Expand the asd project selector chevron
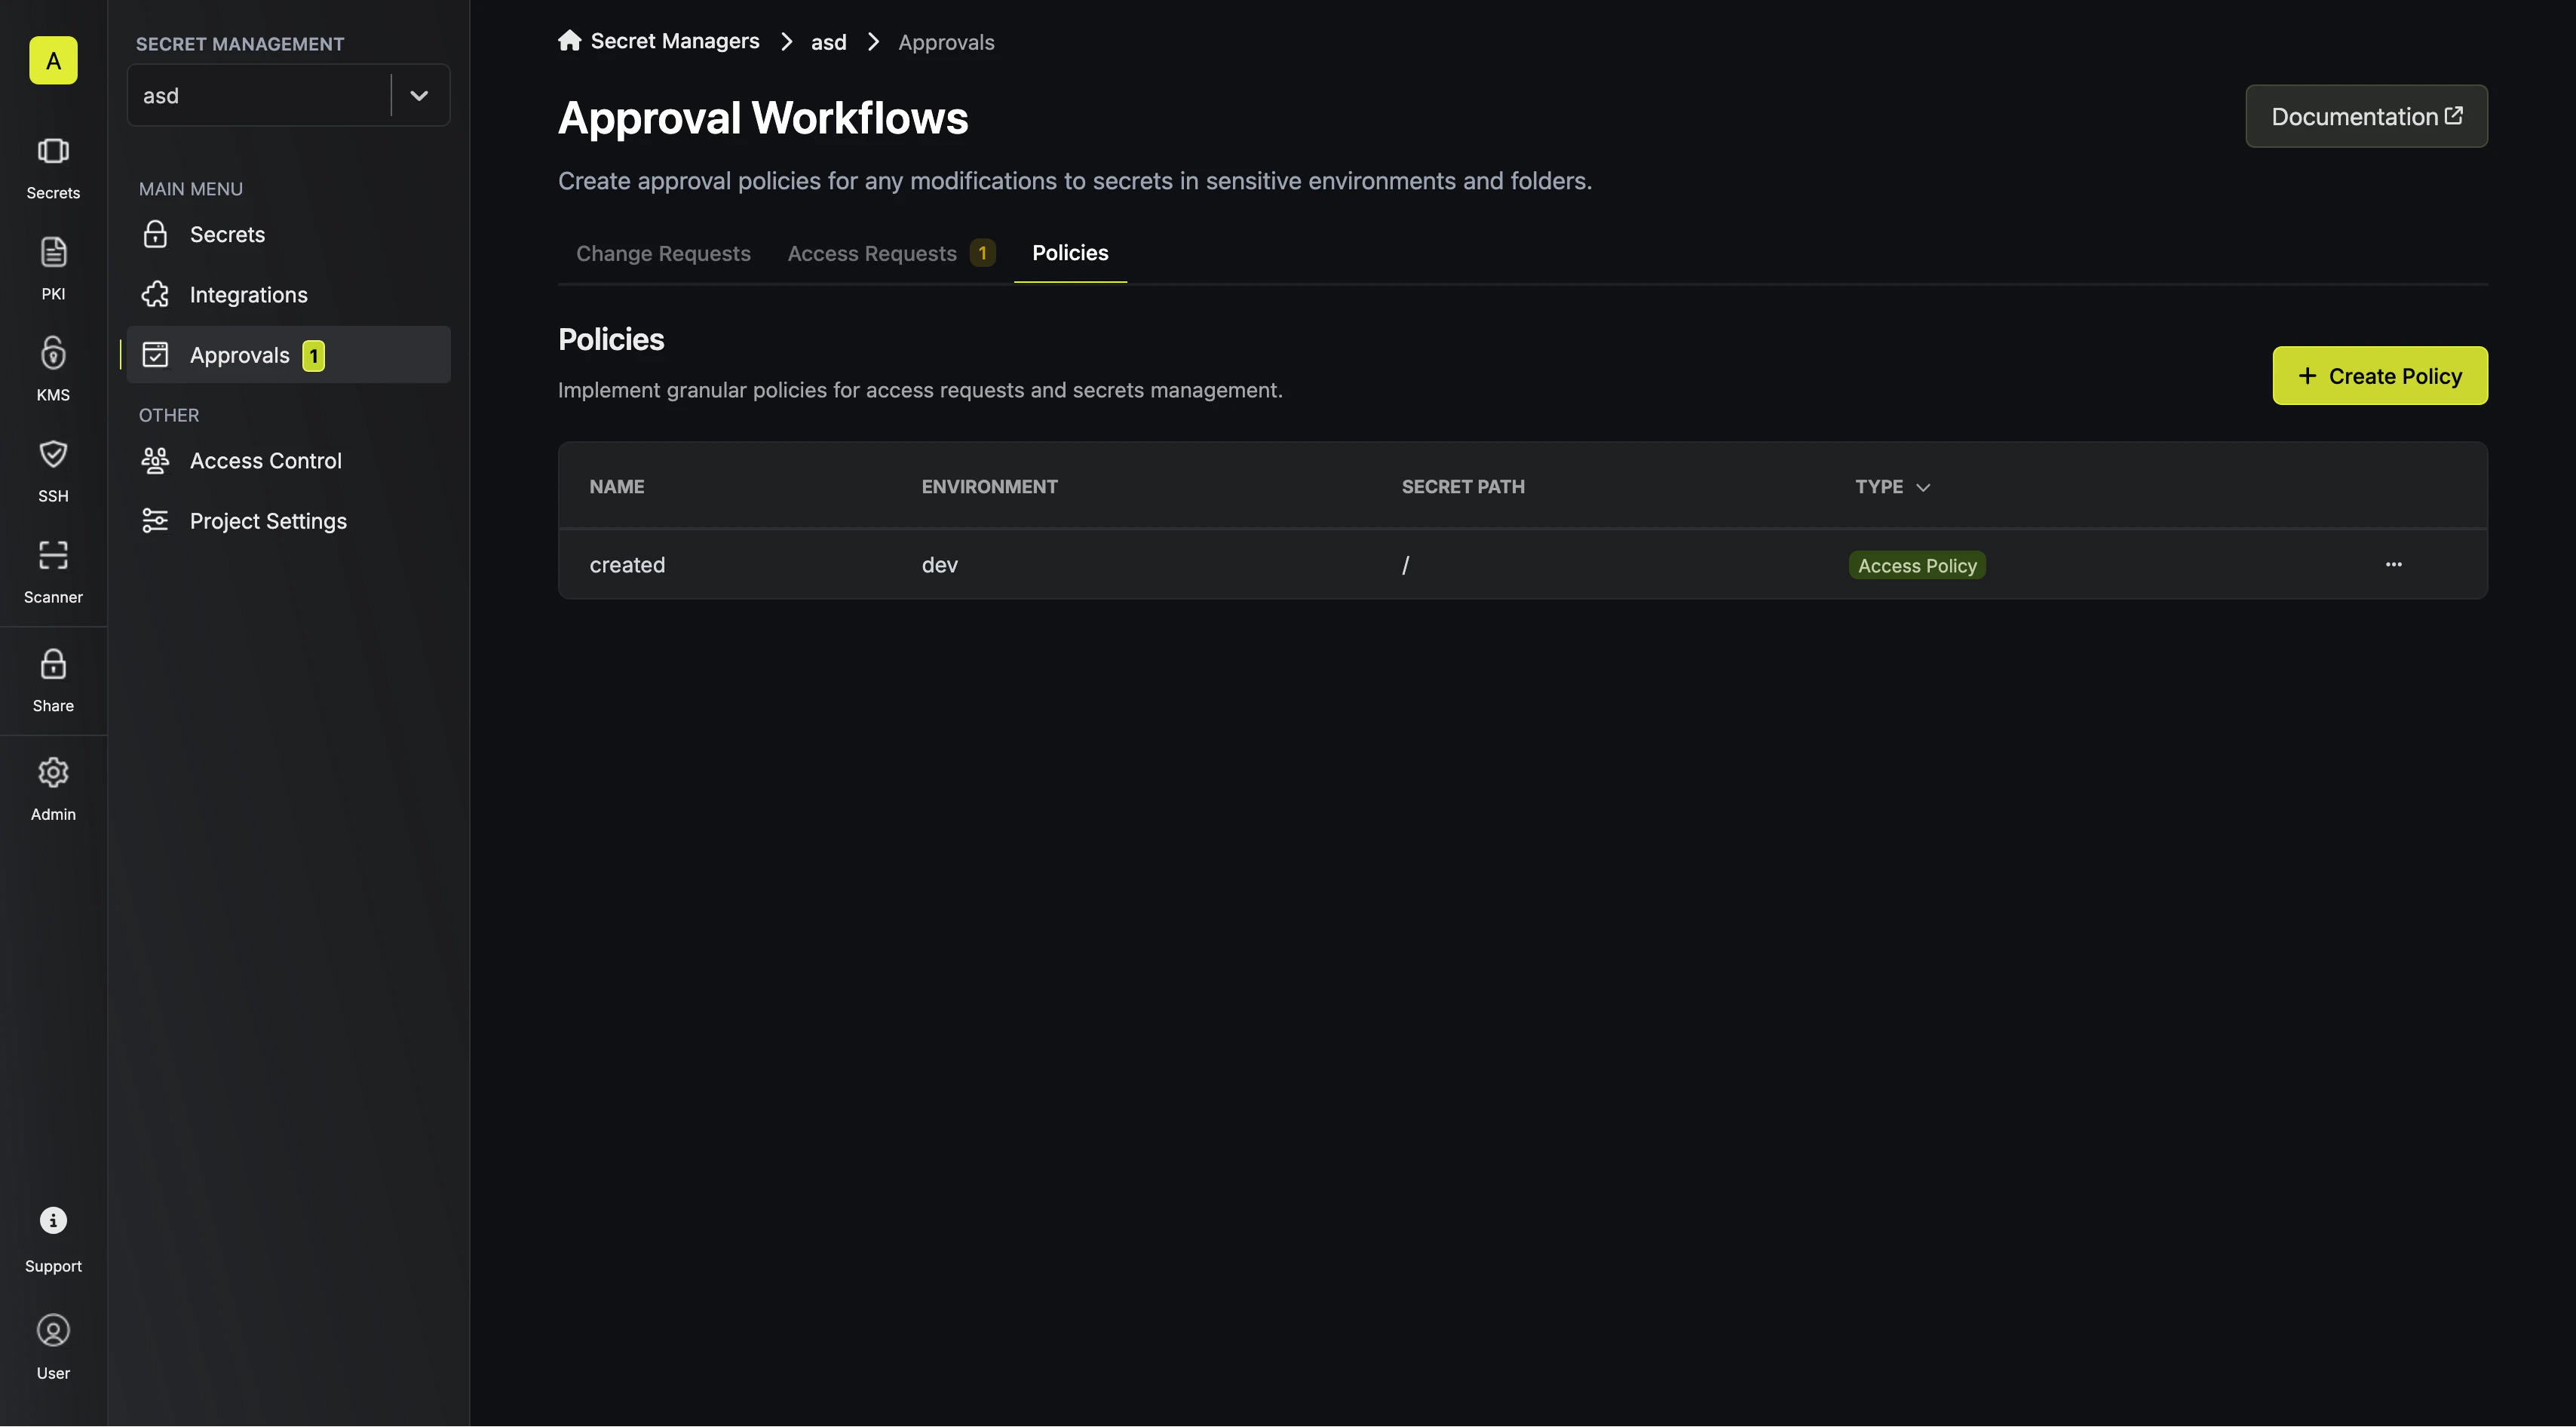This screenshot has width=2576, height=1427. click(419, 96)
